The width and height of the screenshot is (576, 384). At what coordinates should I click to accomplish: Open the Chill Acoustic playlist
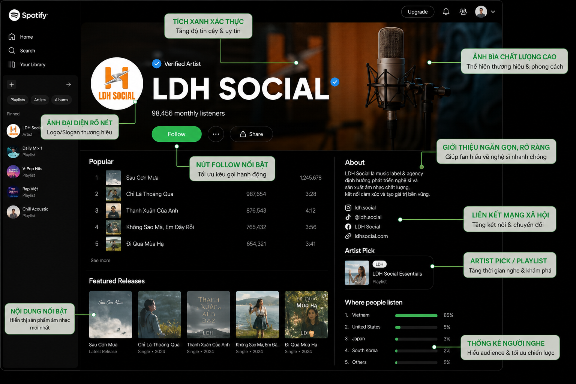tap(27, 212)
